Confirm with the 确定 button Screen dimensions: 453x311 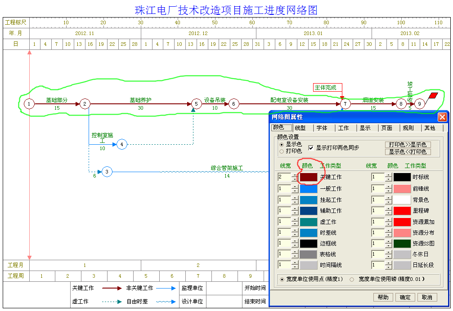click(405, 297)
